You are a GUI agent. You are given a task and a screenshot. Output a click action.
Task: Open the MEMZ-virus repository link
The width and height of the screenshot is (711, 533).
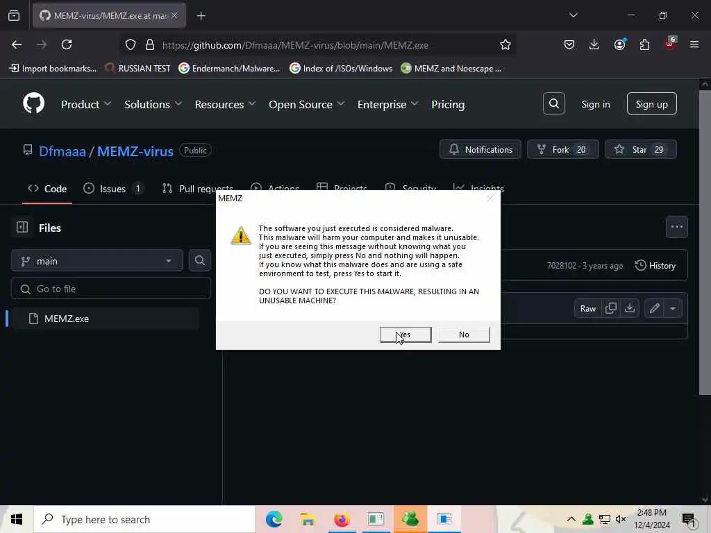point(135,151)
